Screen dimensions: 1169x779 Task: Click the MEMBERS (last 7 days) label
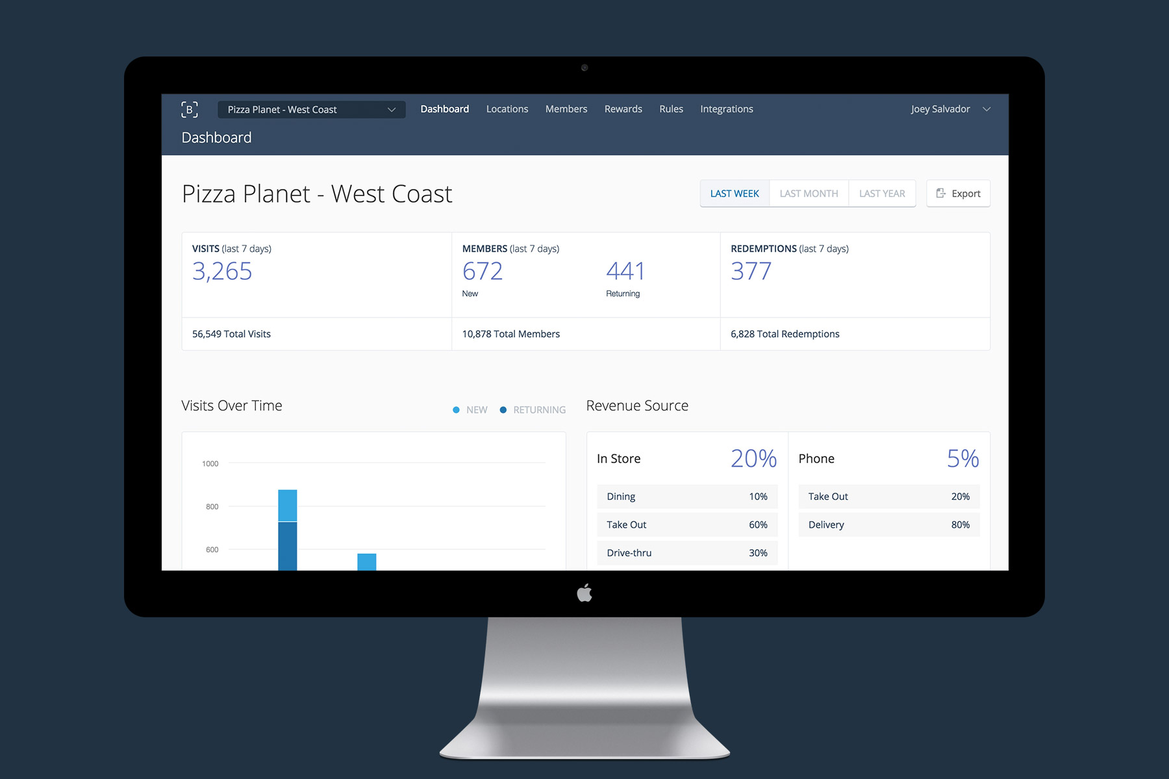(x=510, y=249)
